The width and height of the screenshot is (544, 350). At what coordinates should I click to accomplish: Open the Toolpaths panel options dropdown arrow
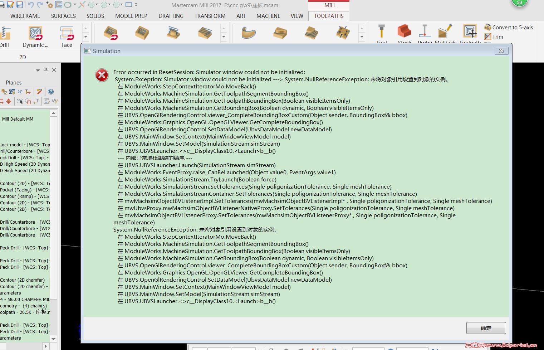(38, 70)
